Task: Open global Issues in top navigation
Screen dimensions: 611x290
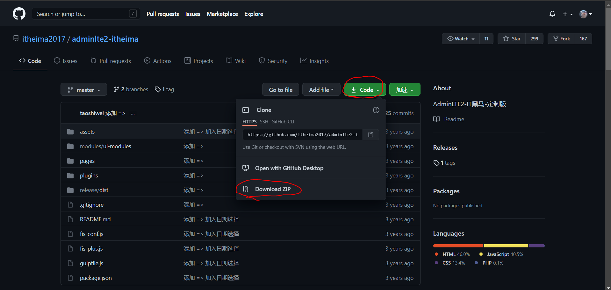Action: [x=193, y=14]
